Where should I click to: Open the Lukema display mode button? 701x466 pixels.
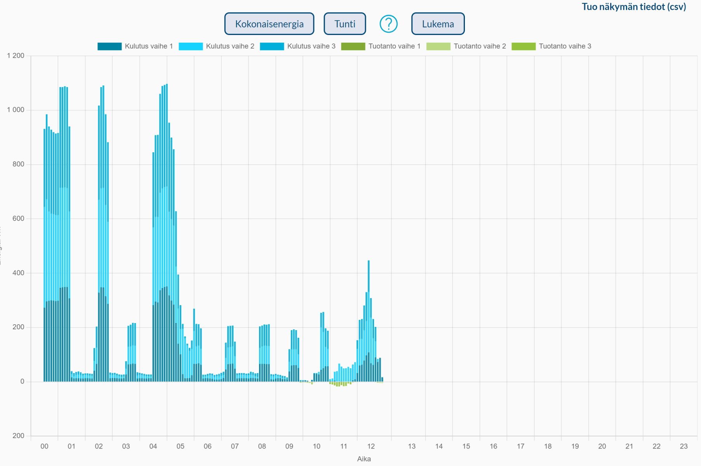pyautogui.click(x=438, y=24)
